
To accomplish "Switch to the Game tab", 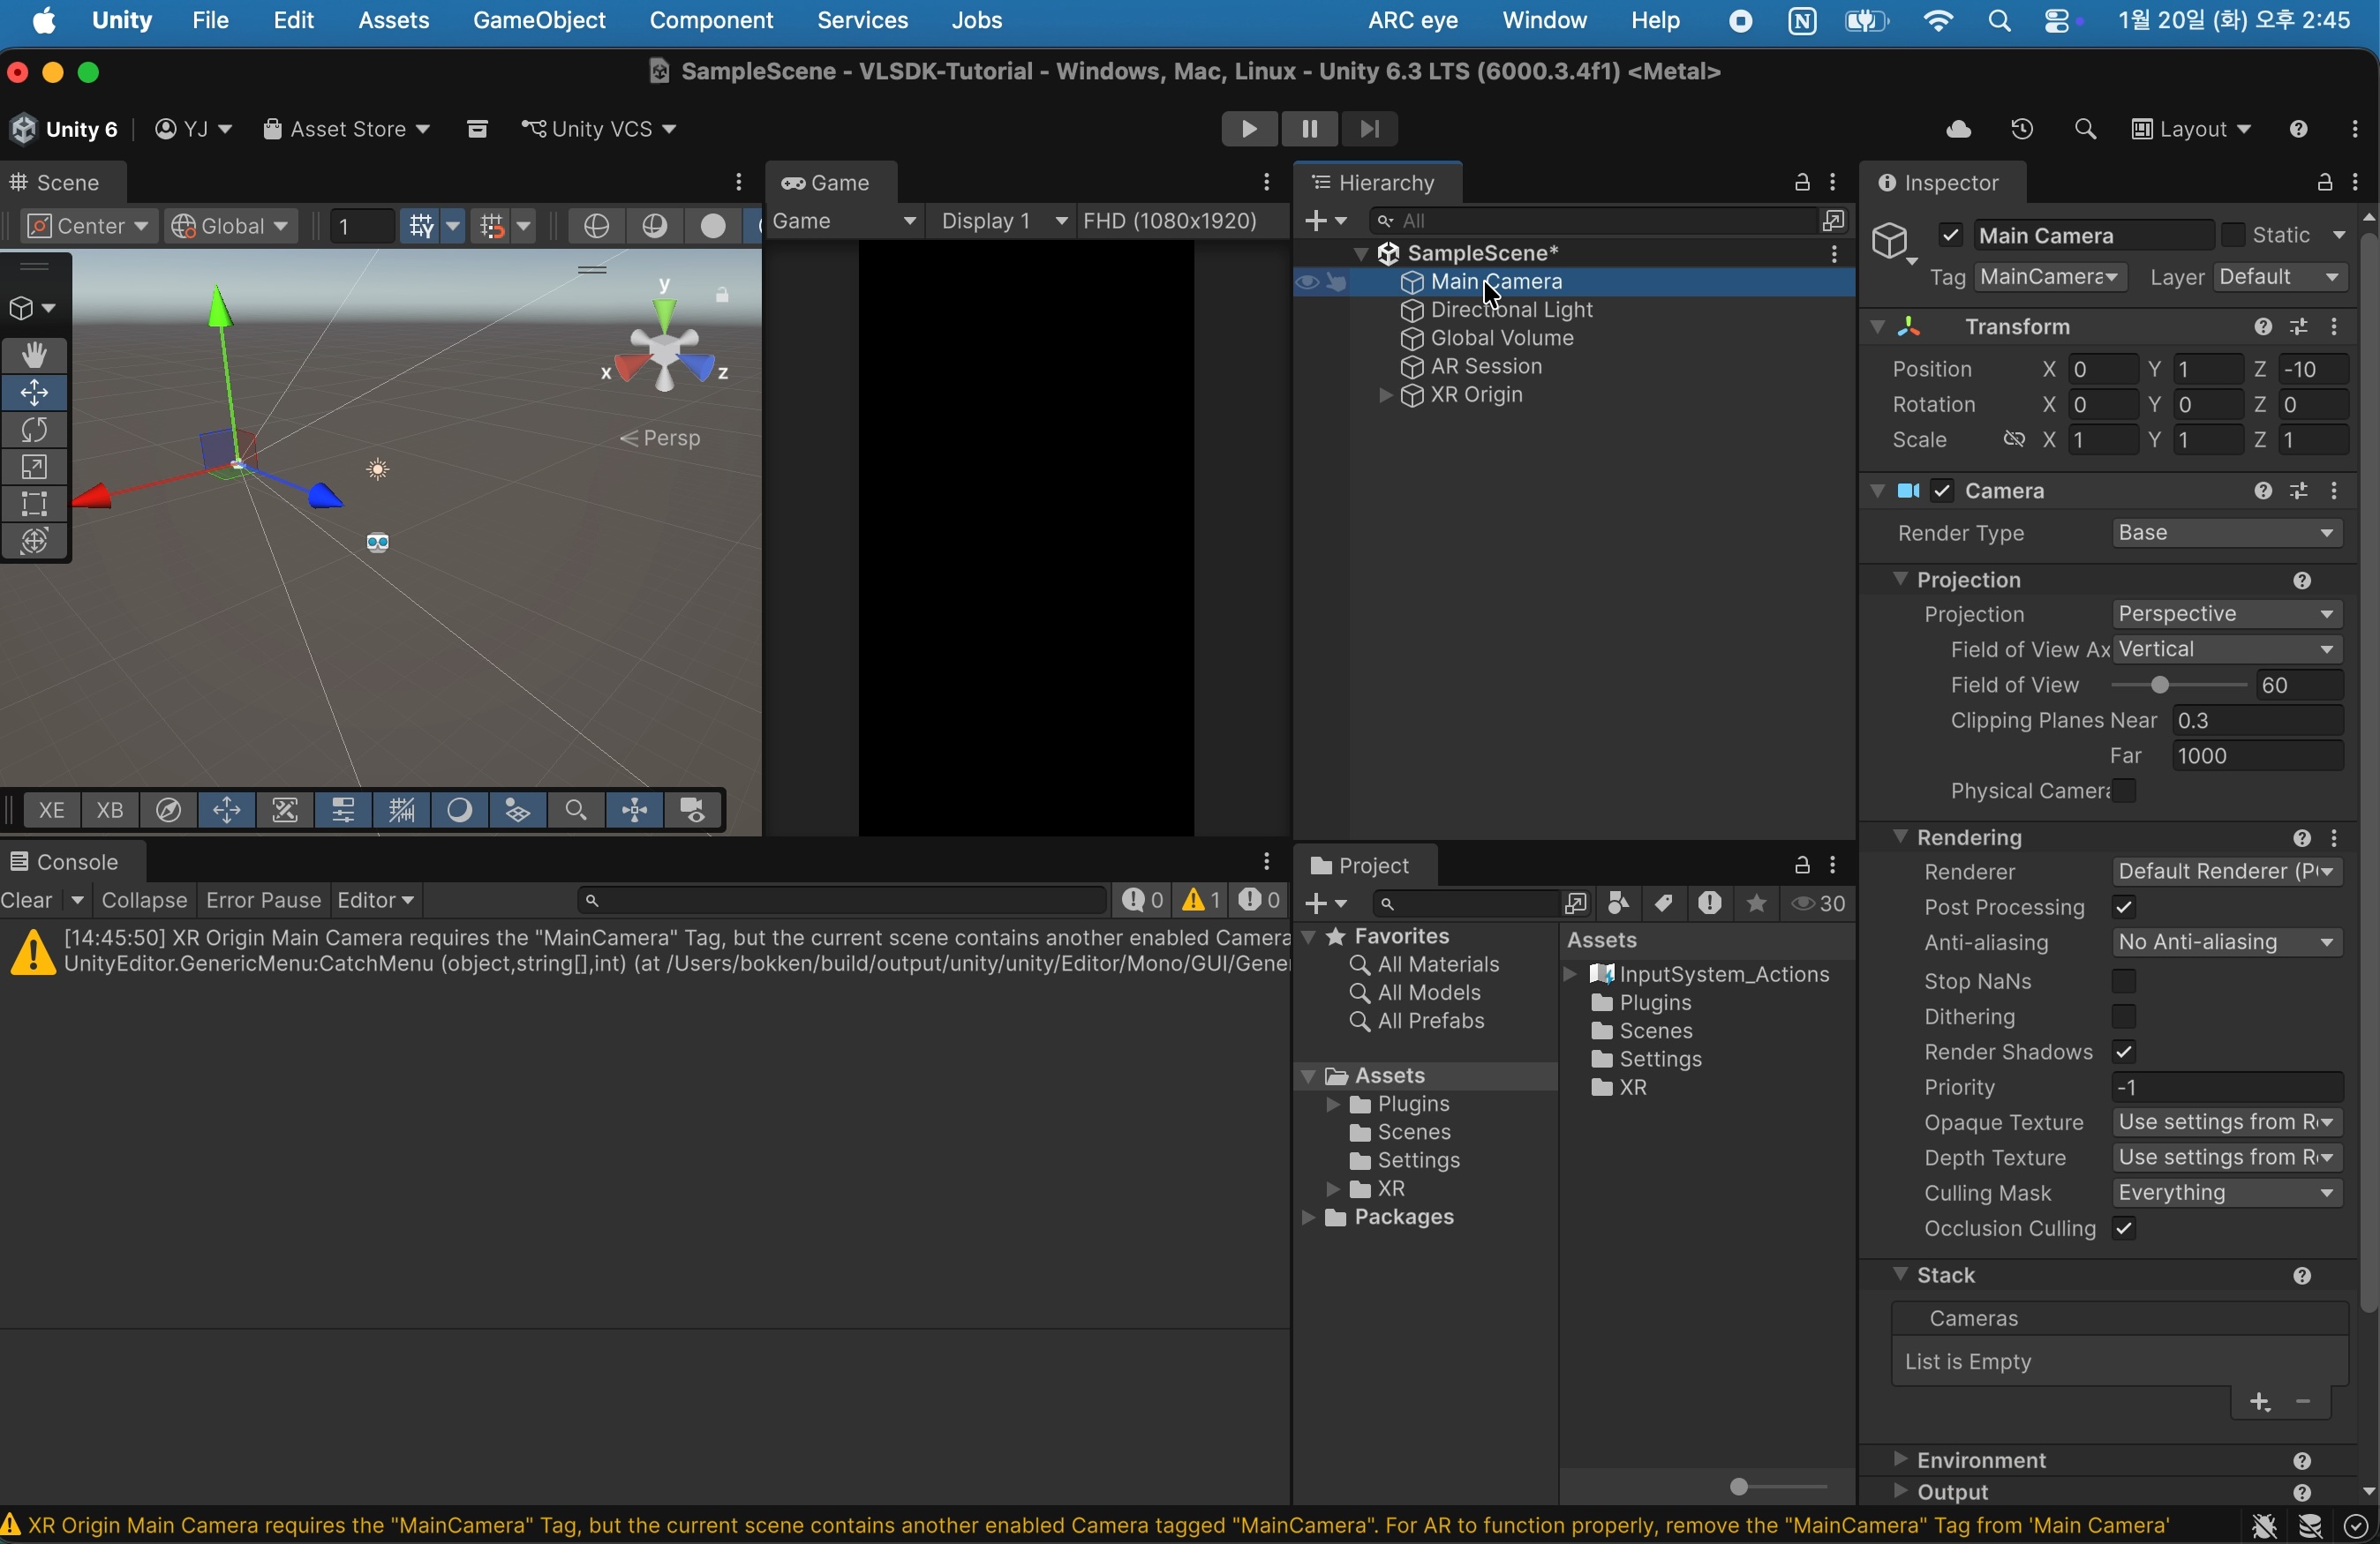I will click(x=830, y=182).
